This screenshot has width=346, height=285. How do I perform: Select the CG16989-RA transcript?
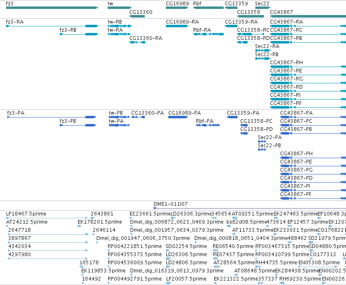(177, 26)
